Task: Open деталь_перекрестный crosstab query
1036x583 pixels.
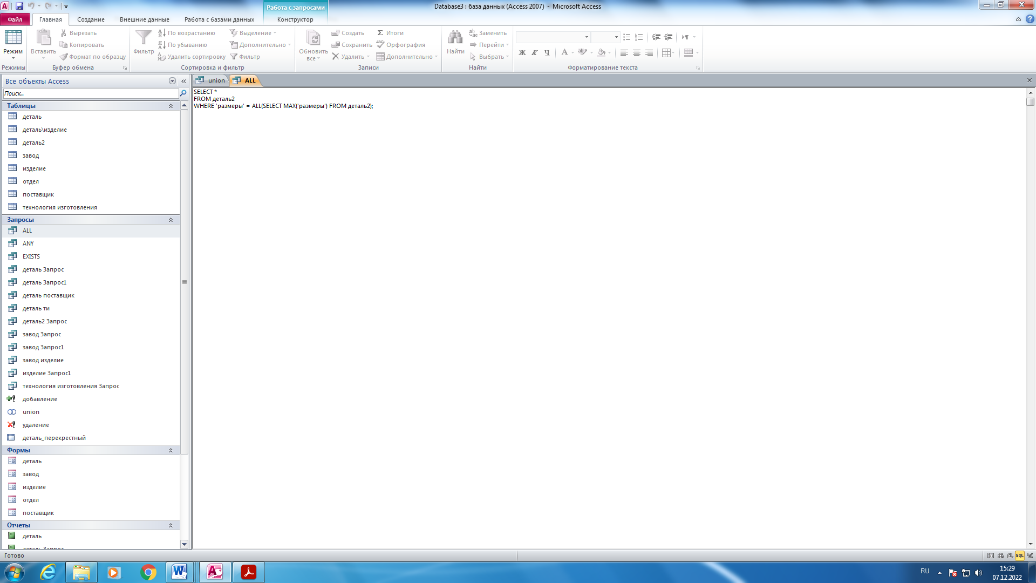Action: [54, 438]
